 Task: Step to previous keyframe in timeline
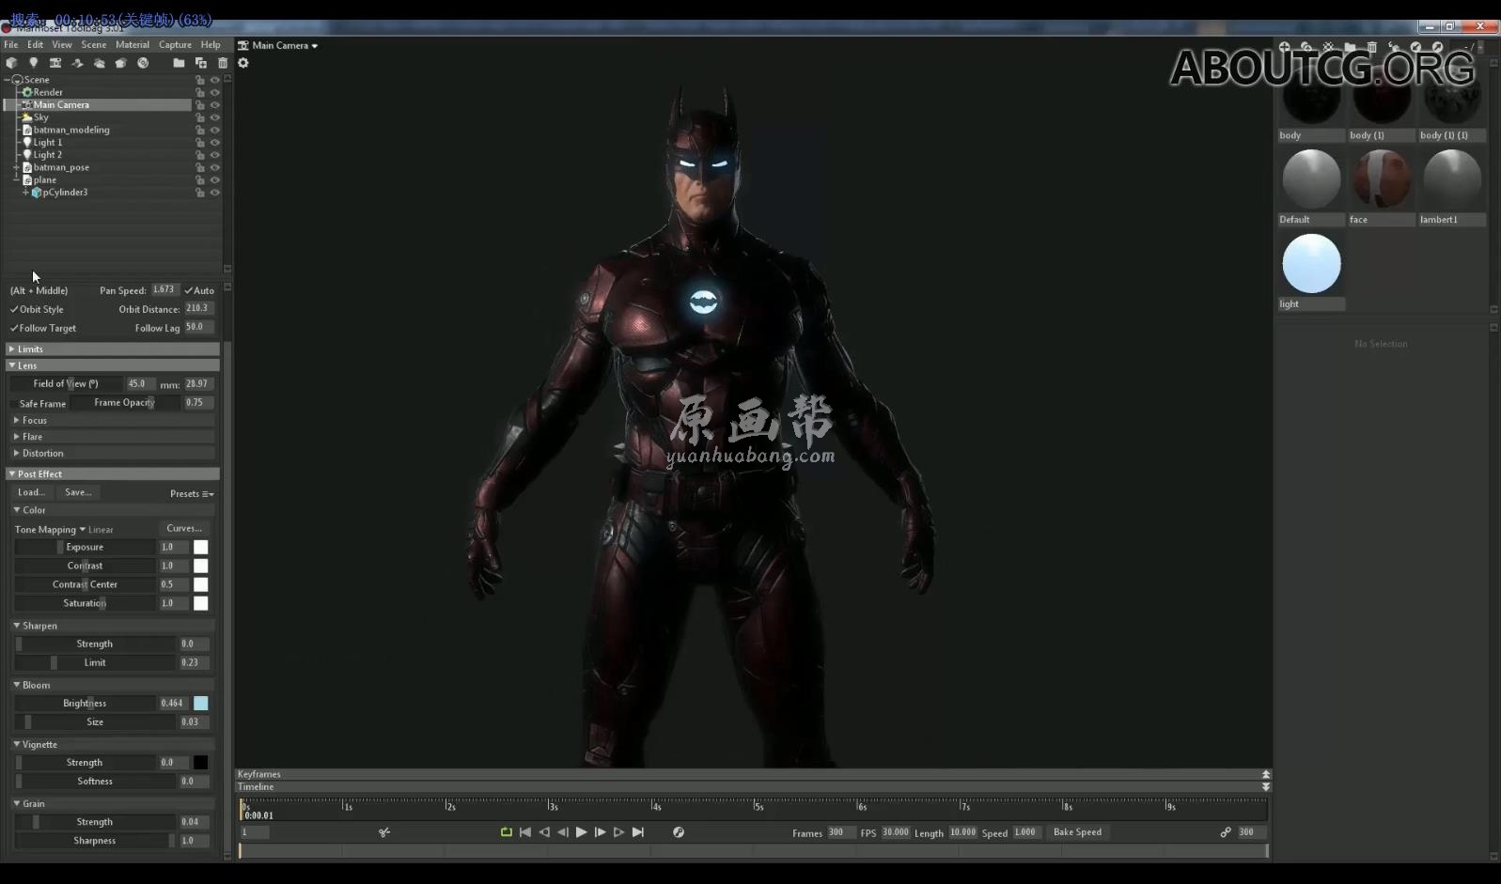click(x=544, y=832)
